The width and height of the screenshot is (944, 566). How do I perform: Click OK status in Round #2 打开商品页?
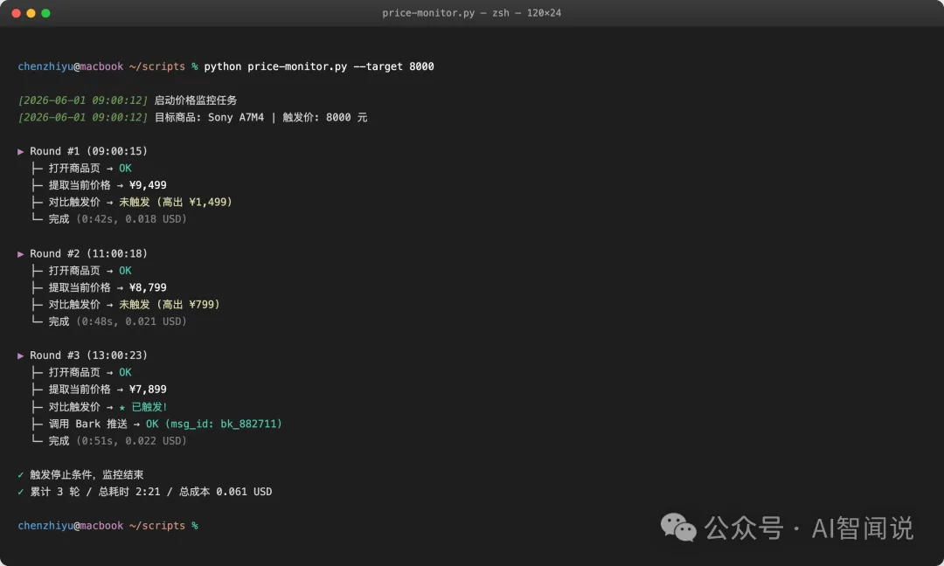(x=125, y=271)
